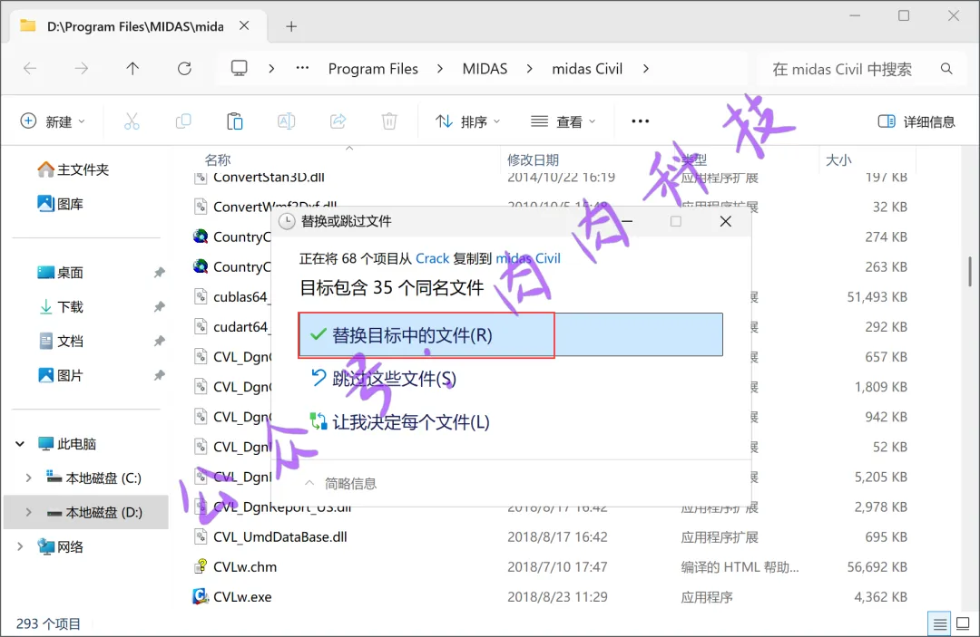
Task: Choose Skip these files option
Action: pos(383,379)
